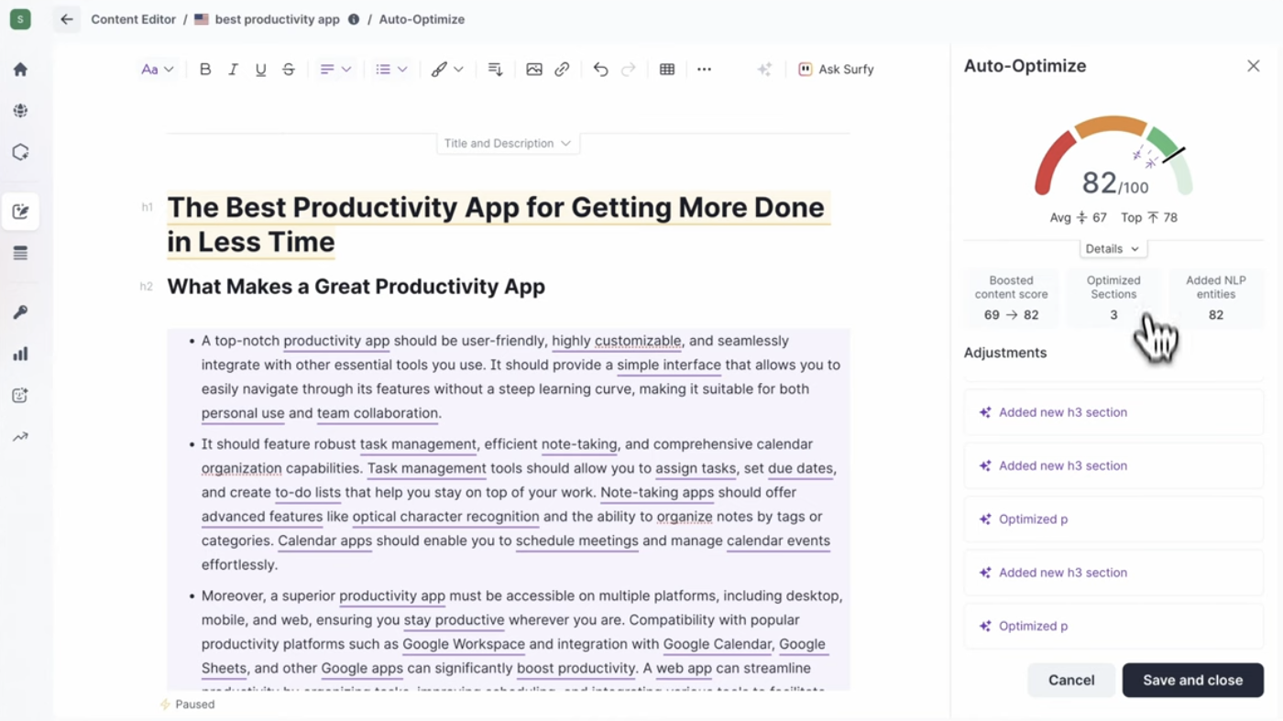The height and width of the screenshot is (721, 1283).
Task: Click the keyword "highly customizable"
Action: pyautogui.click(x=616, y=341)
